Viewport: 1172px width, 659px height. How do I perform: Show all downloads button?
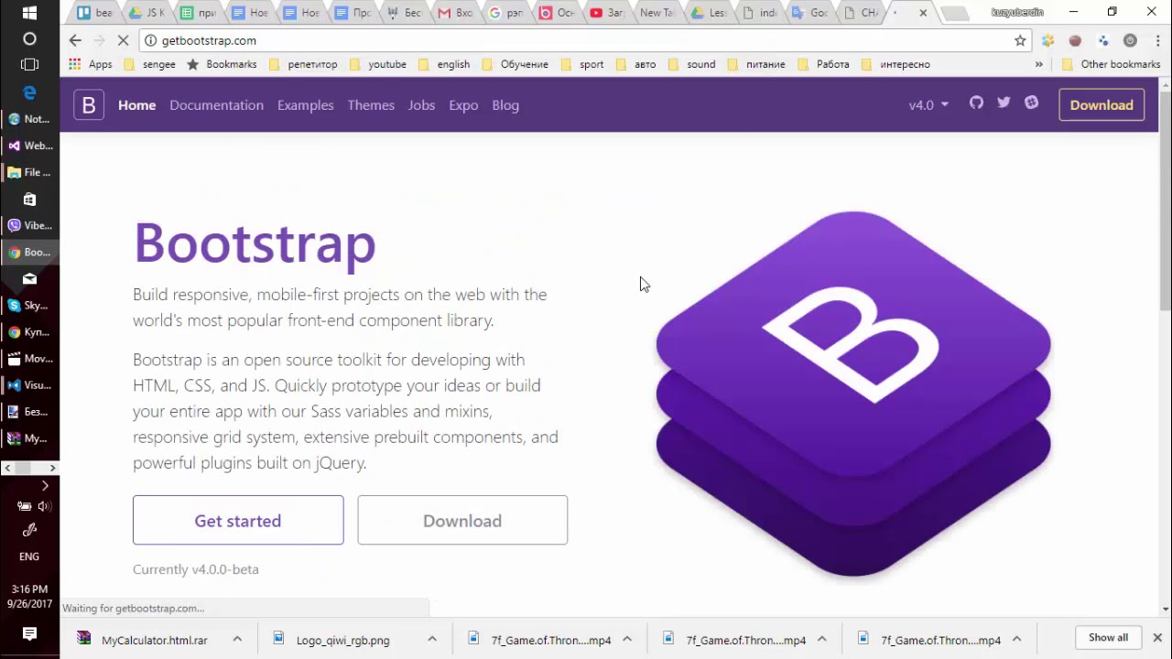point(1108,637)
